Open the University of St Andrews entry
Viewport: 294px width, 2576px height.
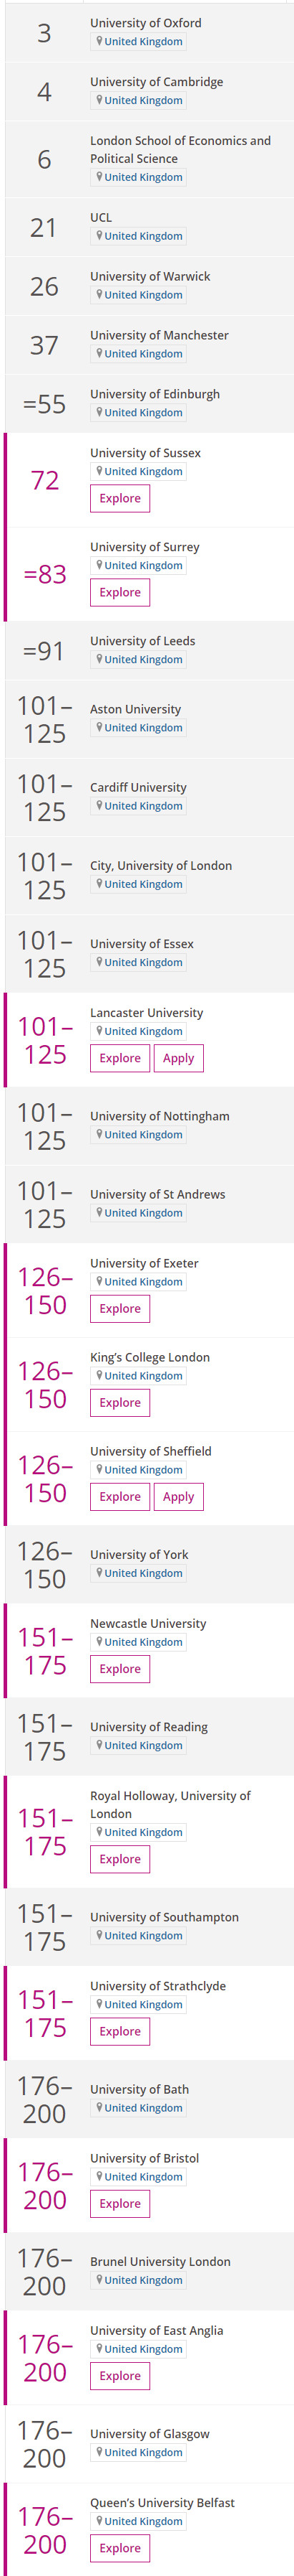[157, 1194]
